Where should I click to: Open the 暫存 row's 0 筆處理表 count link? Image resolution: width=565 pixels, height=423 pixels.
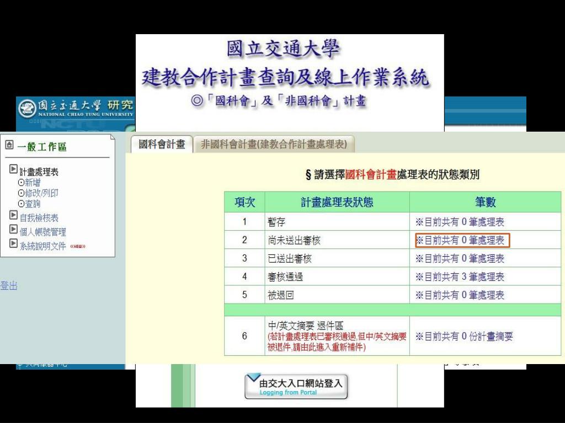tap(460, 222)
